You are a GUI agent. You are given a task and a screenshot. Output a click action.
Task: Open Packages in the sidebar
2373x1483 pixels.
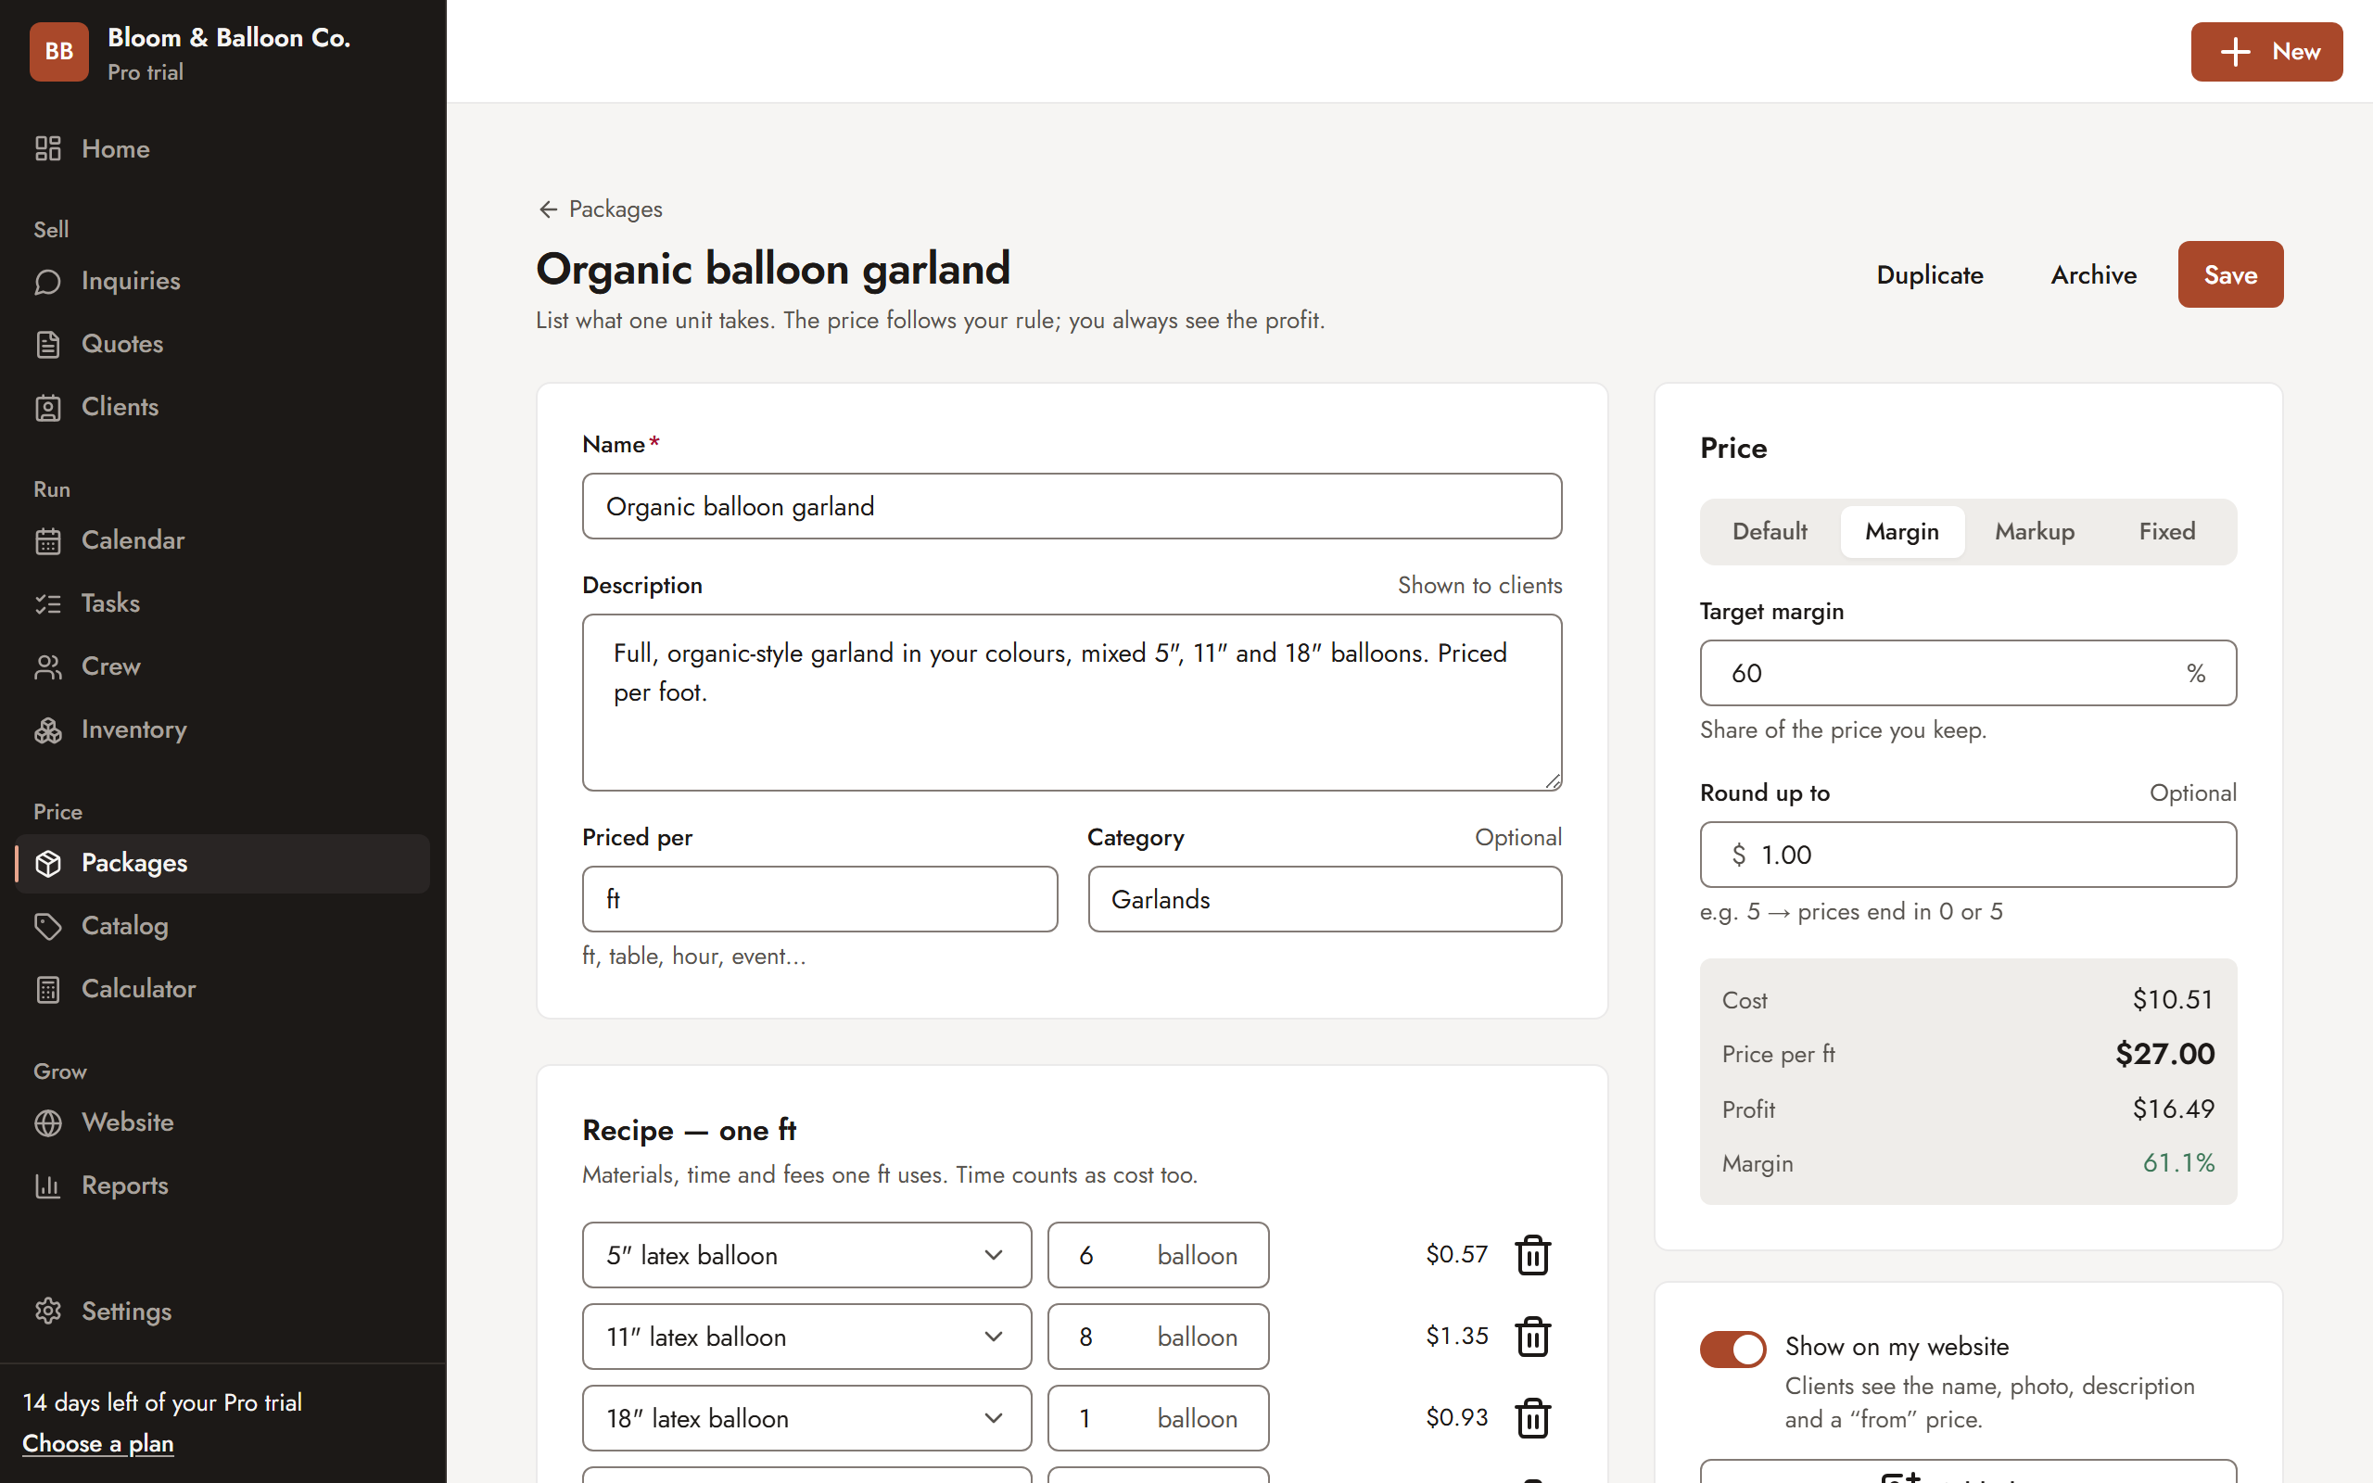222,863
